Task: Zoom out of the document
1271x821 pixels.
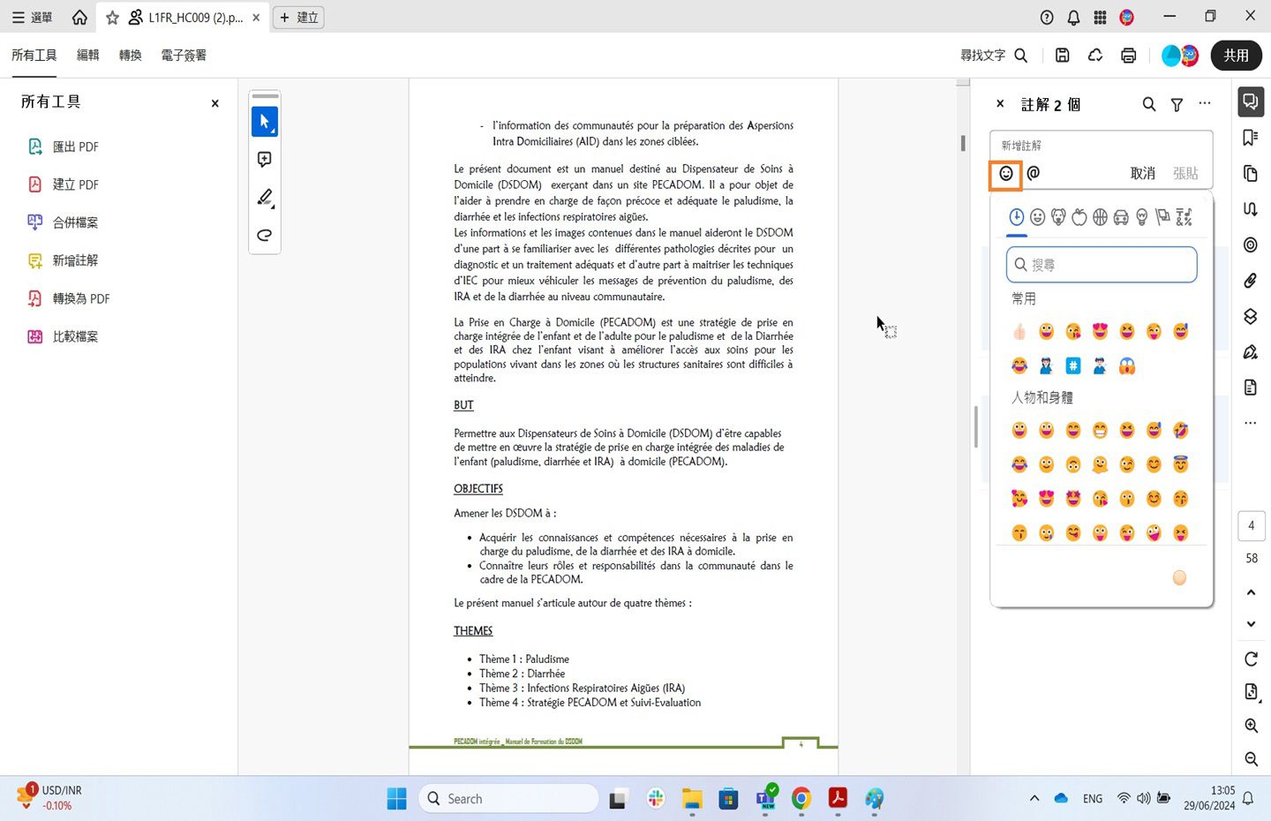Action: tap(1251, 759)
